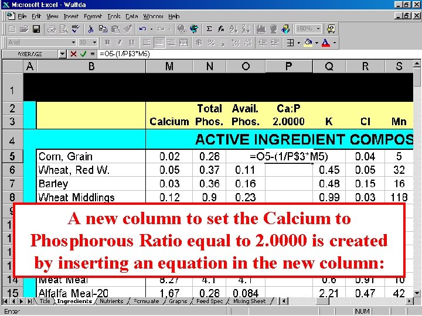Apply Currency style
422x316 pixels.
[x=199, y=43]
